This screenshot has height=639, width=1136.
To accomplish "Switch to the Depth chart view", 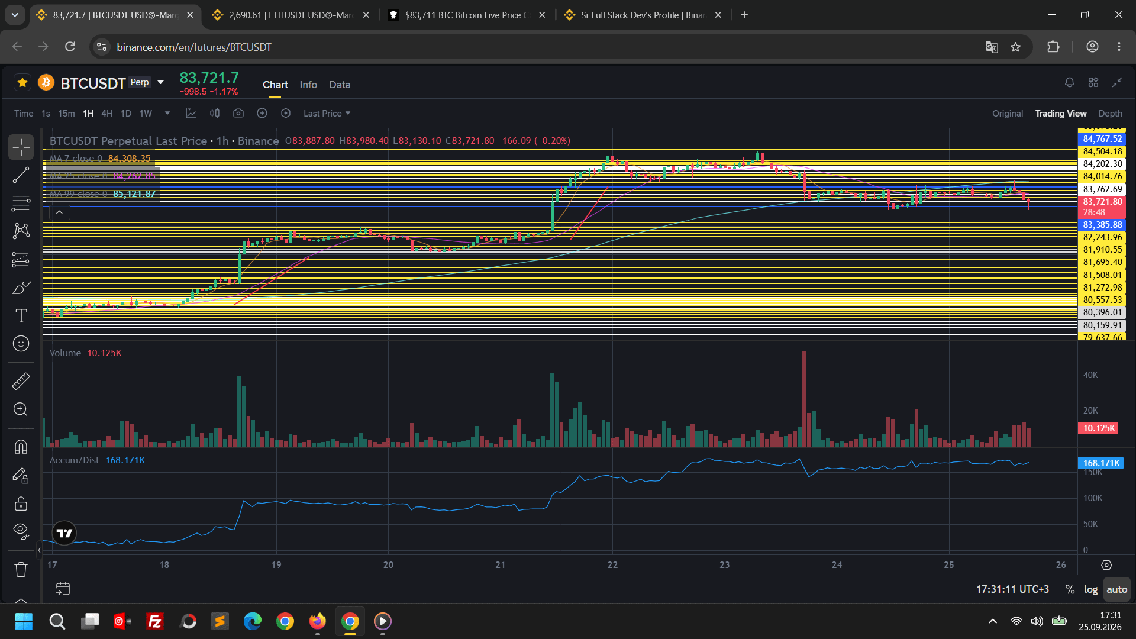I will (1110, 113).
